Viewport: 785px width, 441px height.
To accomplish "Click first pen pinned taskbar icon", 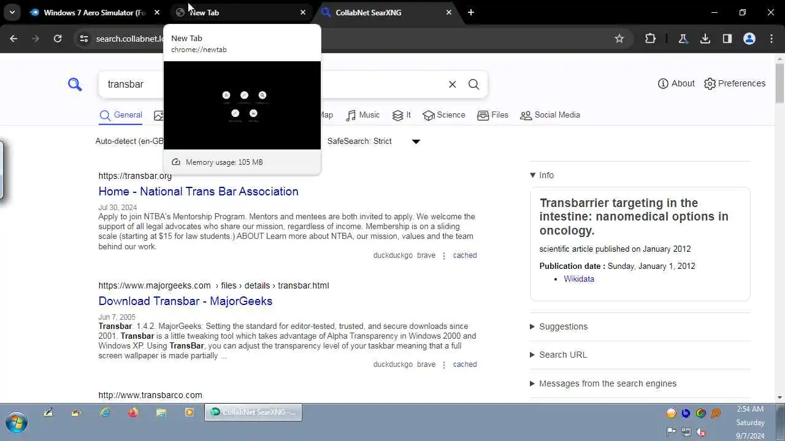I will [48, 413].
